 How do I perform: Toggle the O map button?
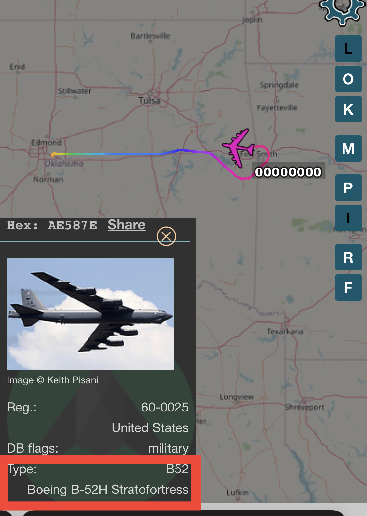pyautogui.click(x=348, y=79)
